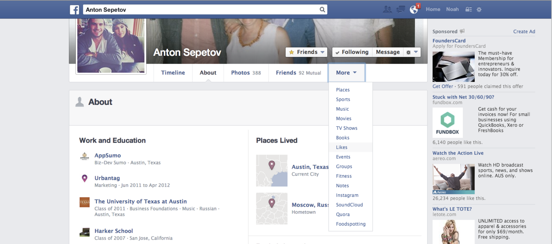Click the Anton Sepetov name heading
The image size is (552, 244).
[x=187, y=53]
